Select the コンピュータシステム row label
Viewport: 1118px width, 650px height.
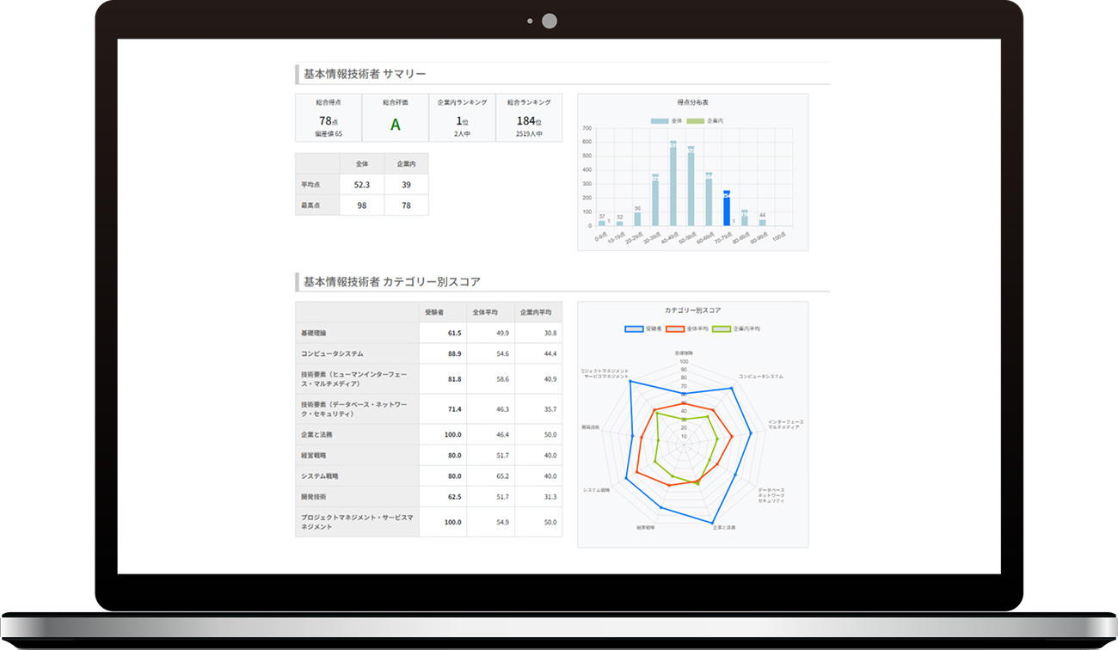[x=332, y=353]
